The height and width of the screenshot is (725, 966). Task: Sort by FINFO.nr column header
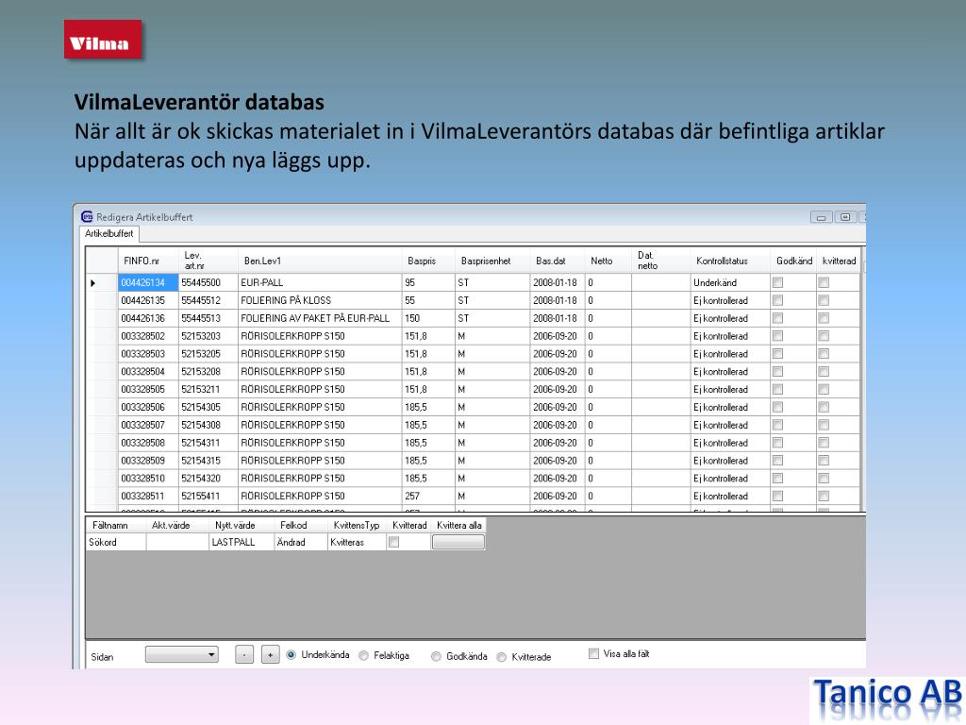coord(148,261)
